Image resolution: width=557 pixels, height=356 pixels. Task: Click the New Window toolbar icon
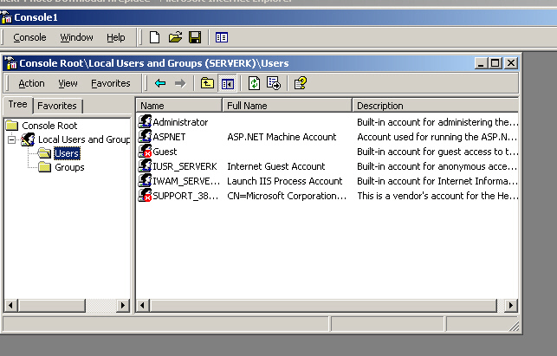point(222,37)
